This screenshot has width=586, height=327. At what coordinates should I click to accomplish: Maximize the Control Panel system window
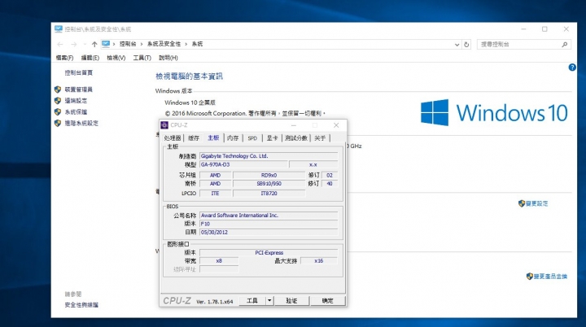(x=544, y=29)
